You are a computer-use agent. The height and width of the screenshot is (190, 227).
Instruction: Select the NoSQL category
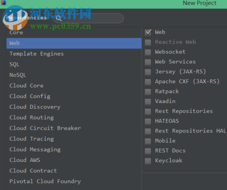[74, 75]
